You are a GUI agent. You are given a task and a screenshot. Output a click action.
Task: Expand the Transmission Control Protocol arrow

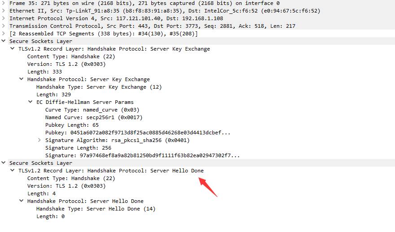[x=4, y=26]
